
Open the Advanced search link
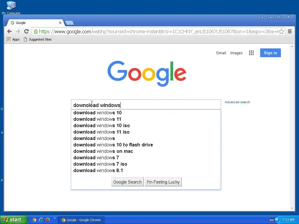[237, 102]
